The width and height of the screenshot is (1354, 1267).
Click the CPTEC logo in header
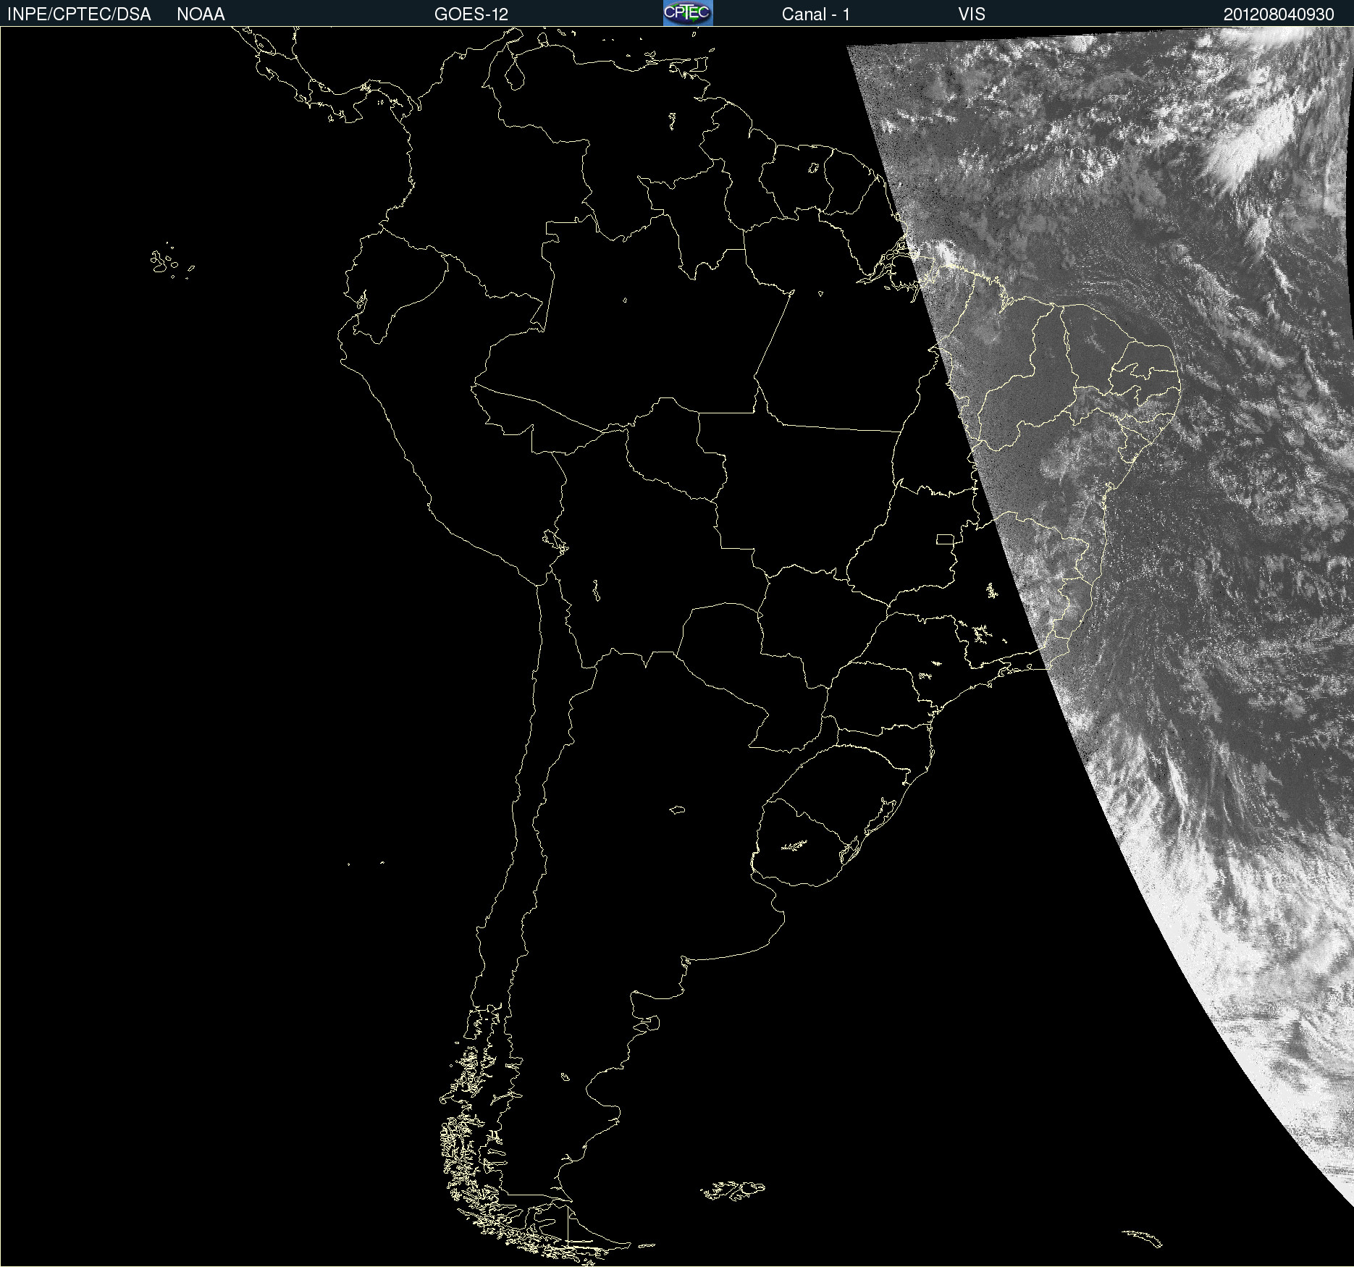688,13
